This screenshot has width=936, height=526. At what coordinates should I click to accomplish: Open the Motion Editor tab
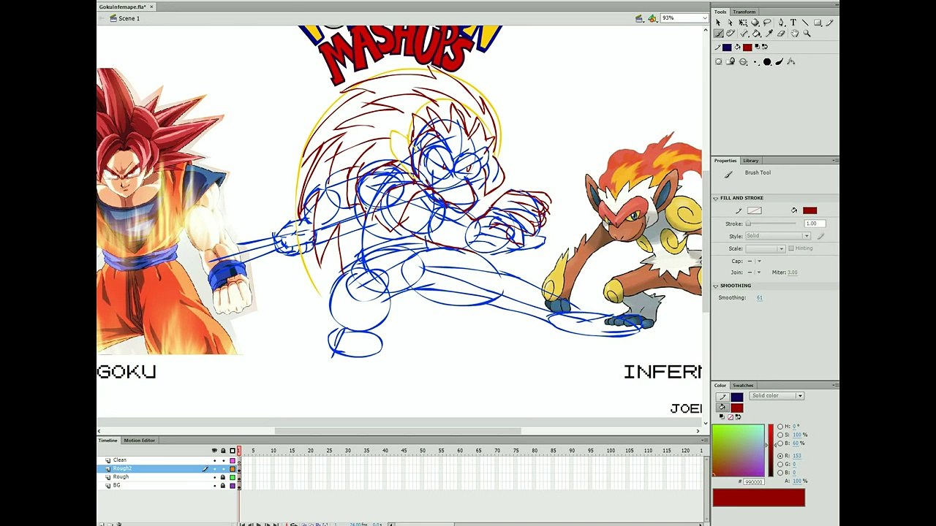(139, 441)
